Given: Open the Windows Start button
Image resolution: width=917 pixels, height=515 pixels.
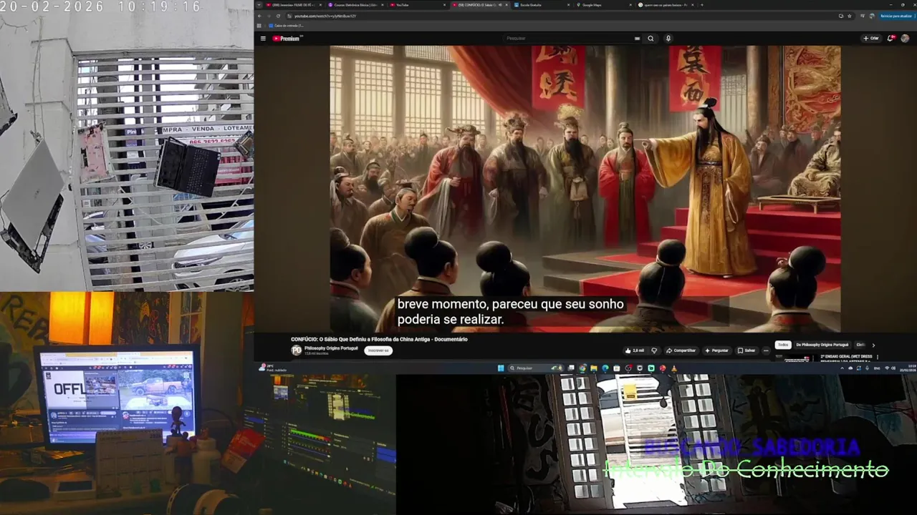Looking at the screenshot, I should click(x=501, y=368).
